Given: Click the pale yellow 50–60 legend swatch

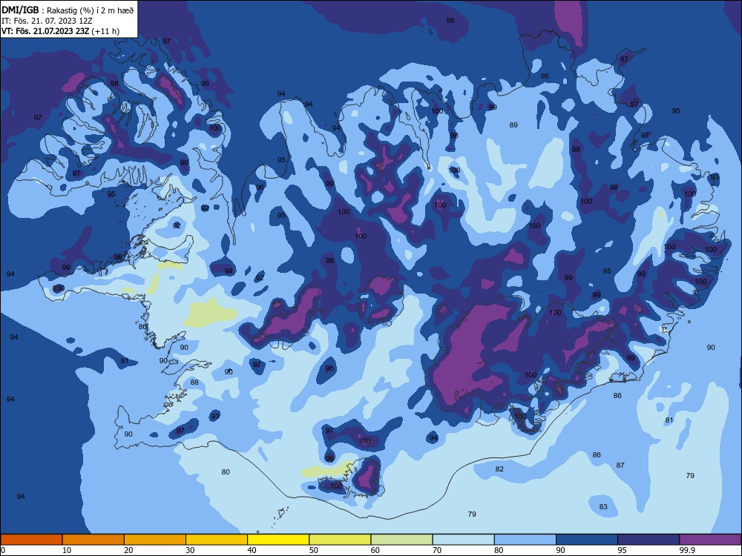Looking at the screenshot, I should click(341, 540).
